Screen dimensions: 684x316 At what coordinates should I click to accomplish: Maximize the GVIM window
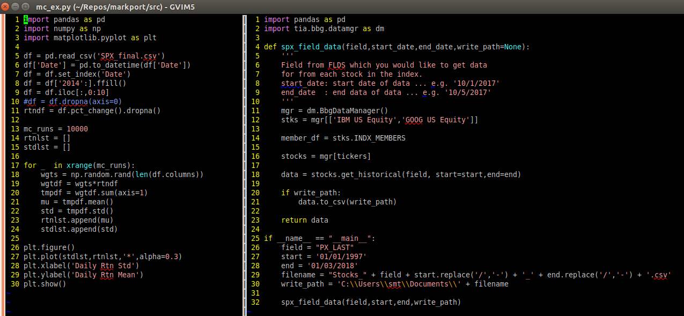26,7
